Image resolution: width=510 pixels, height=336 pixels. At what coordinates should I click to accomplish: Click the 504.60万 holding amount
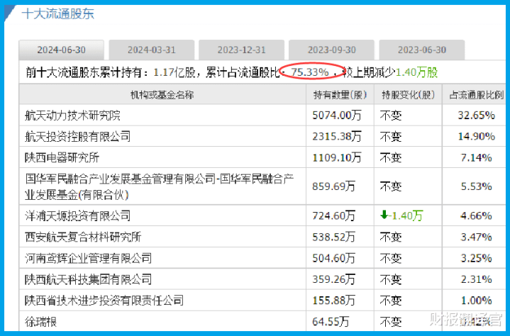(x=333, y=258)
